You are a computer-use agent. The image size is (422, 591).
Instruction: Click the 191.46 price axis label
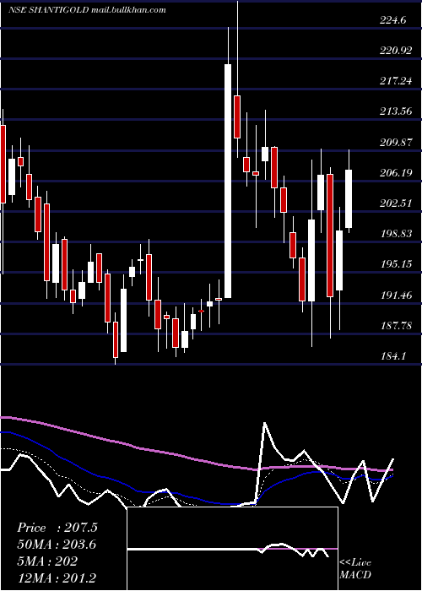point(396,295)
